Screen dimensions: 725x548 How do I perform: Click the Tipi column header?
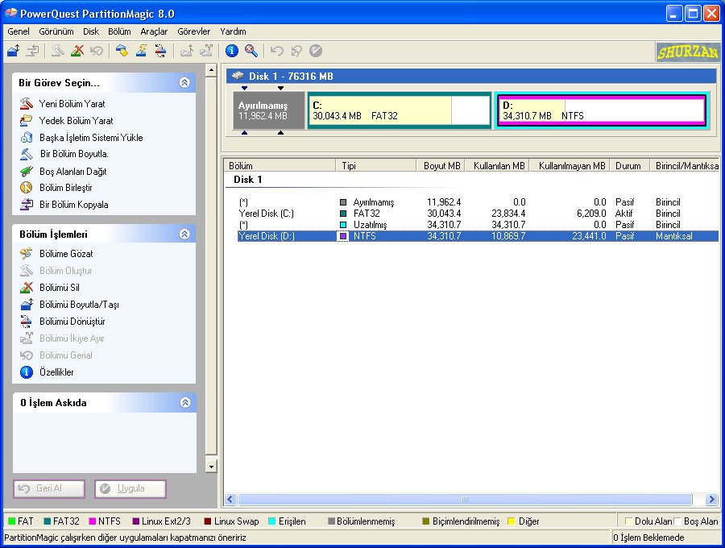pos(376,165)
